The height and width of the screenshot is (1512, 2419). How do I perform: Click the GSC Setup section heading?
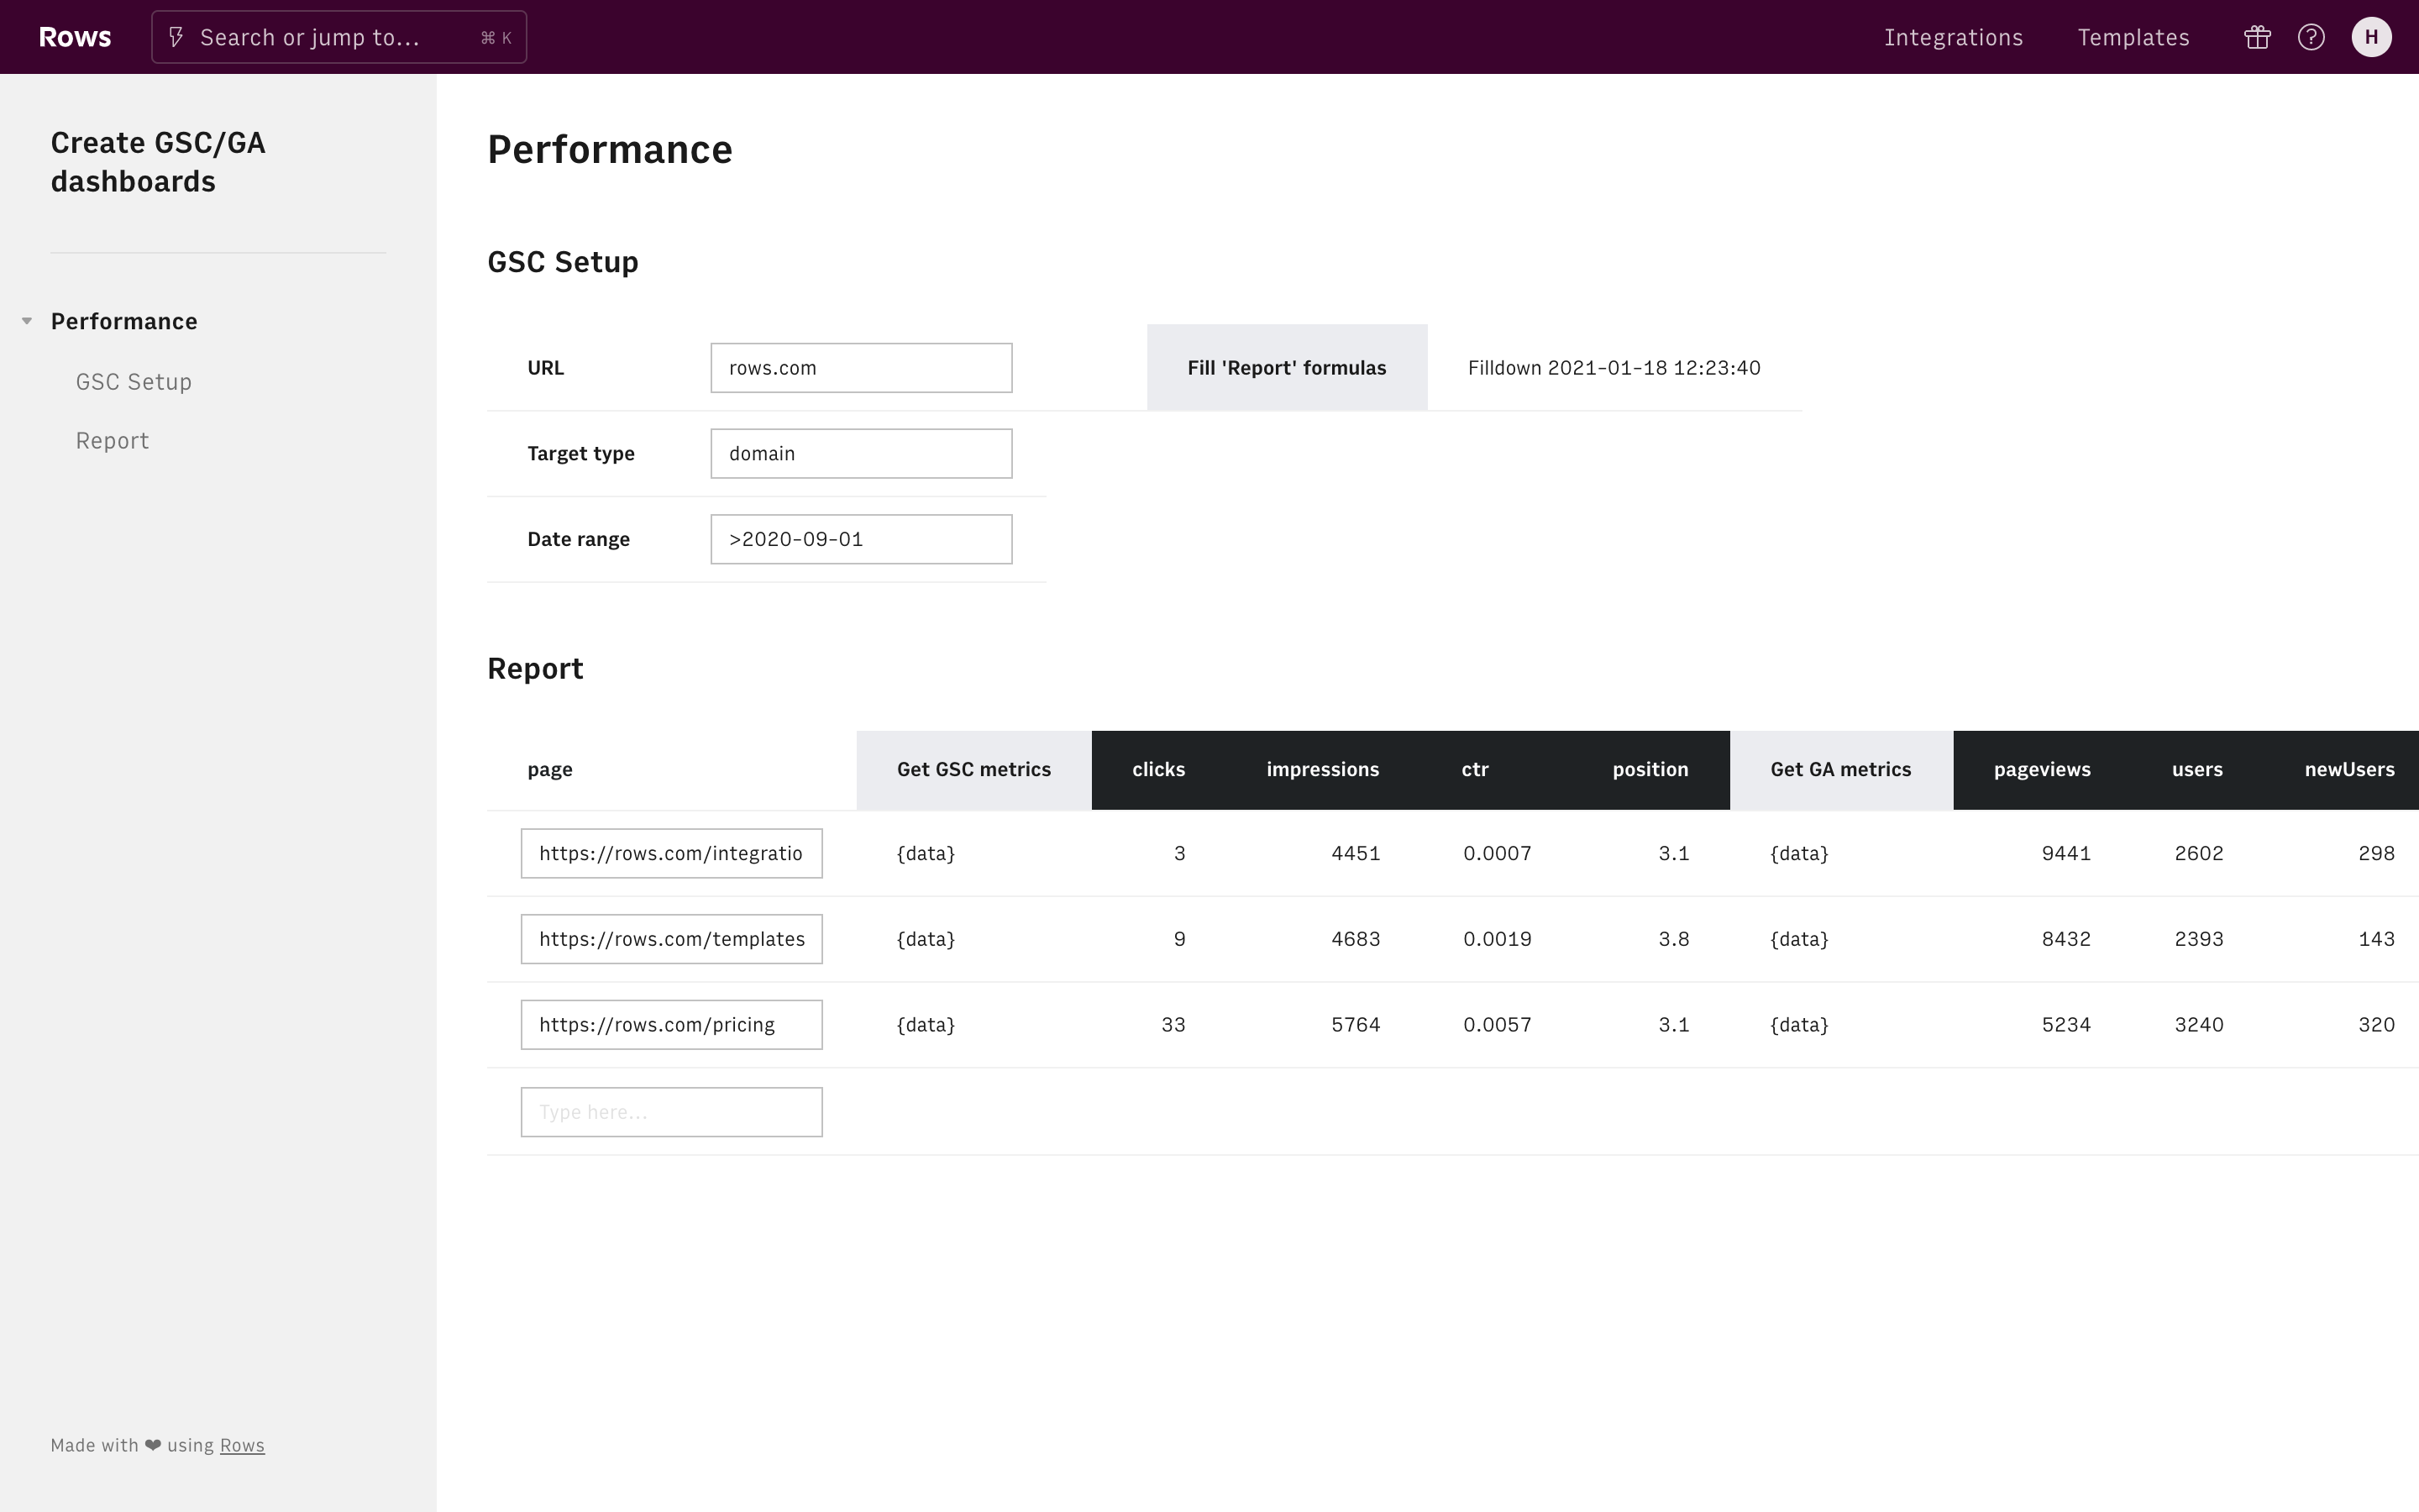(563, 262)
